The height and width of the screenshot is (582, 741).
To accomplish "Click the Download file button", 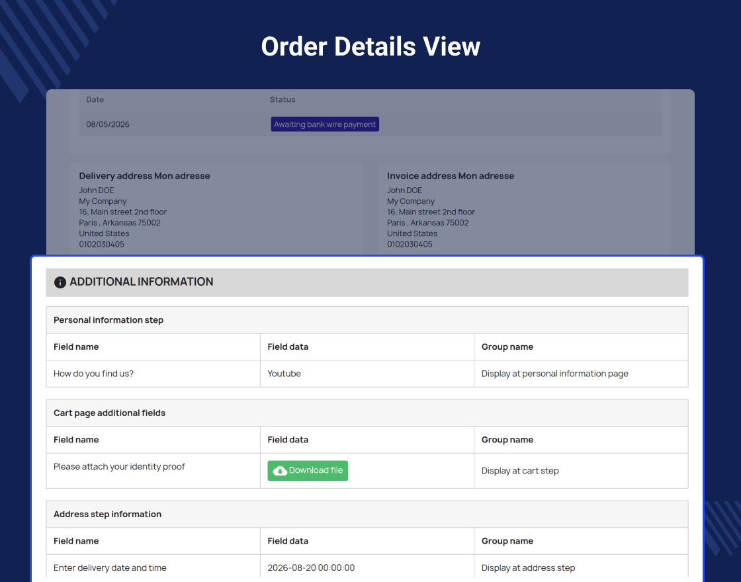I will (308, 470).
